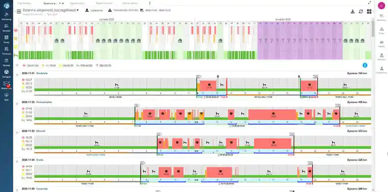The width and height of the screenshot is (388, 192).
Task: Toggle the fullscreen expand arrow icon
Action: [370, 3]
